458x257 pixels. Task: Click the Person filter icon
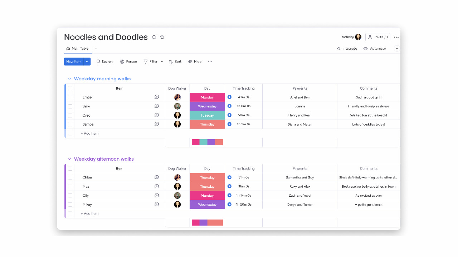(122, 61)
